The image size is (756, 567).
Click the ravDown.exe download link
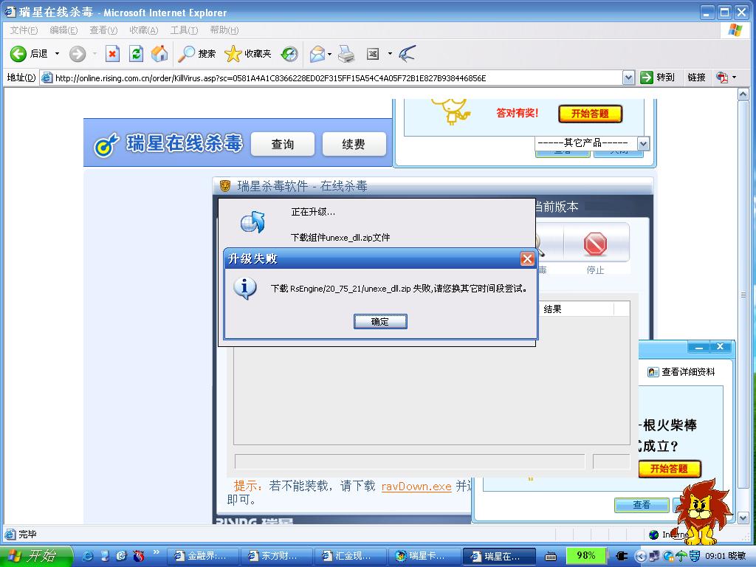point(416,486)
